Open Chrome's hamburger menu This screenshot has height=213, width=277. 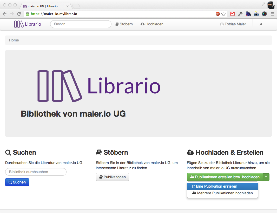[x=272, y=14]
